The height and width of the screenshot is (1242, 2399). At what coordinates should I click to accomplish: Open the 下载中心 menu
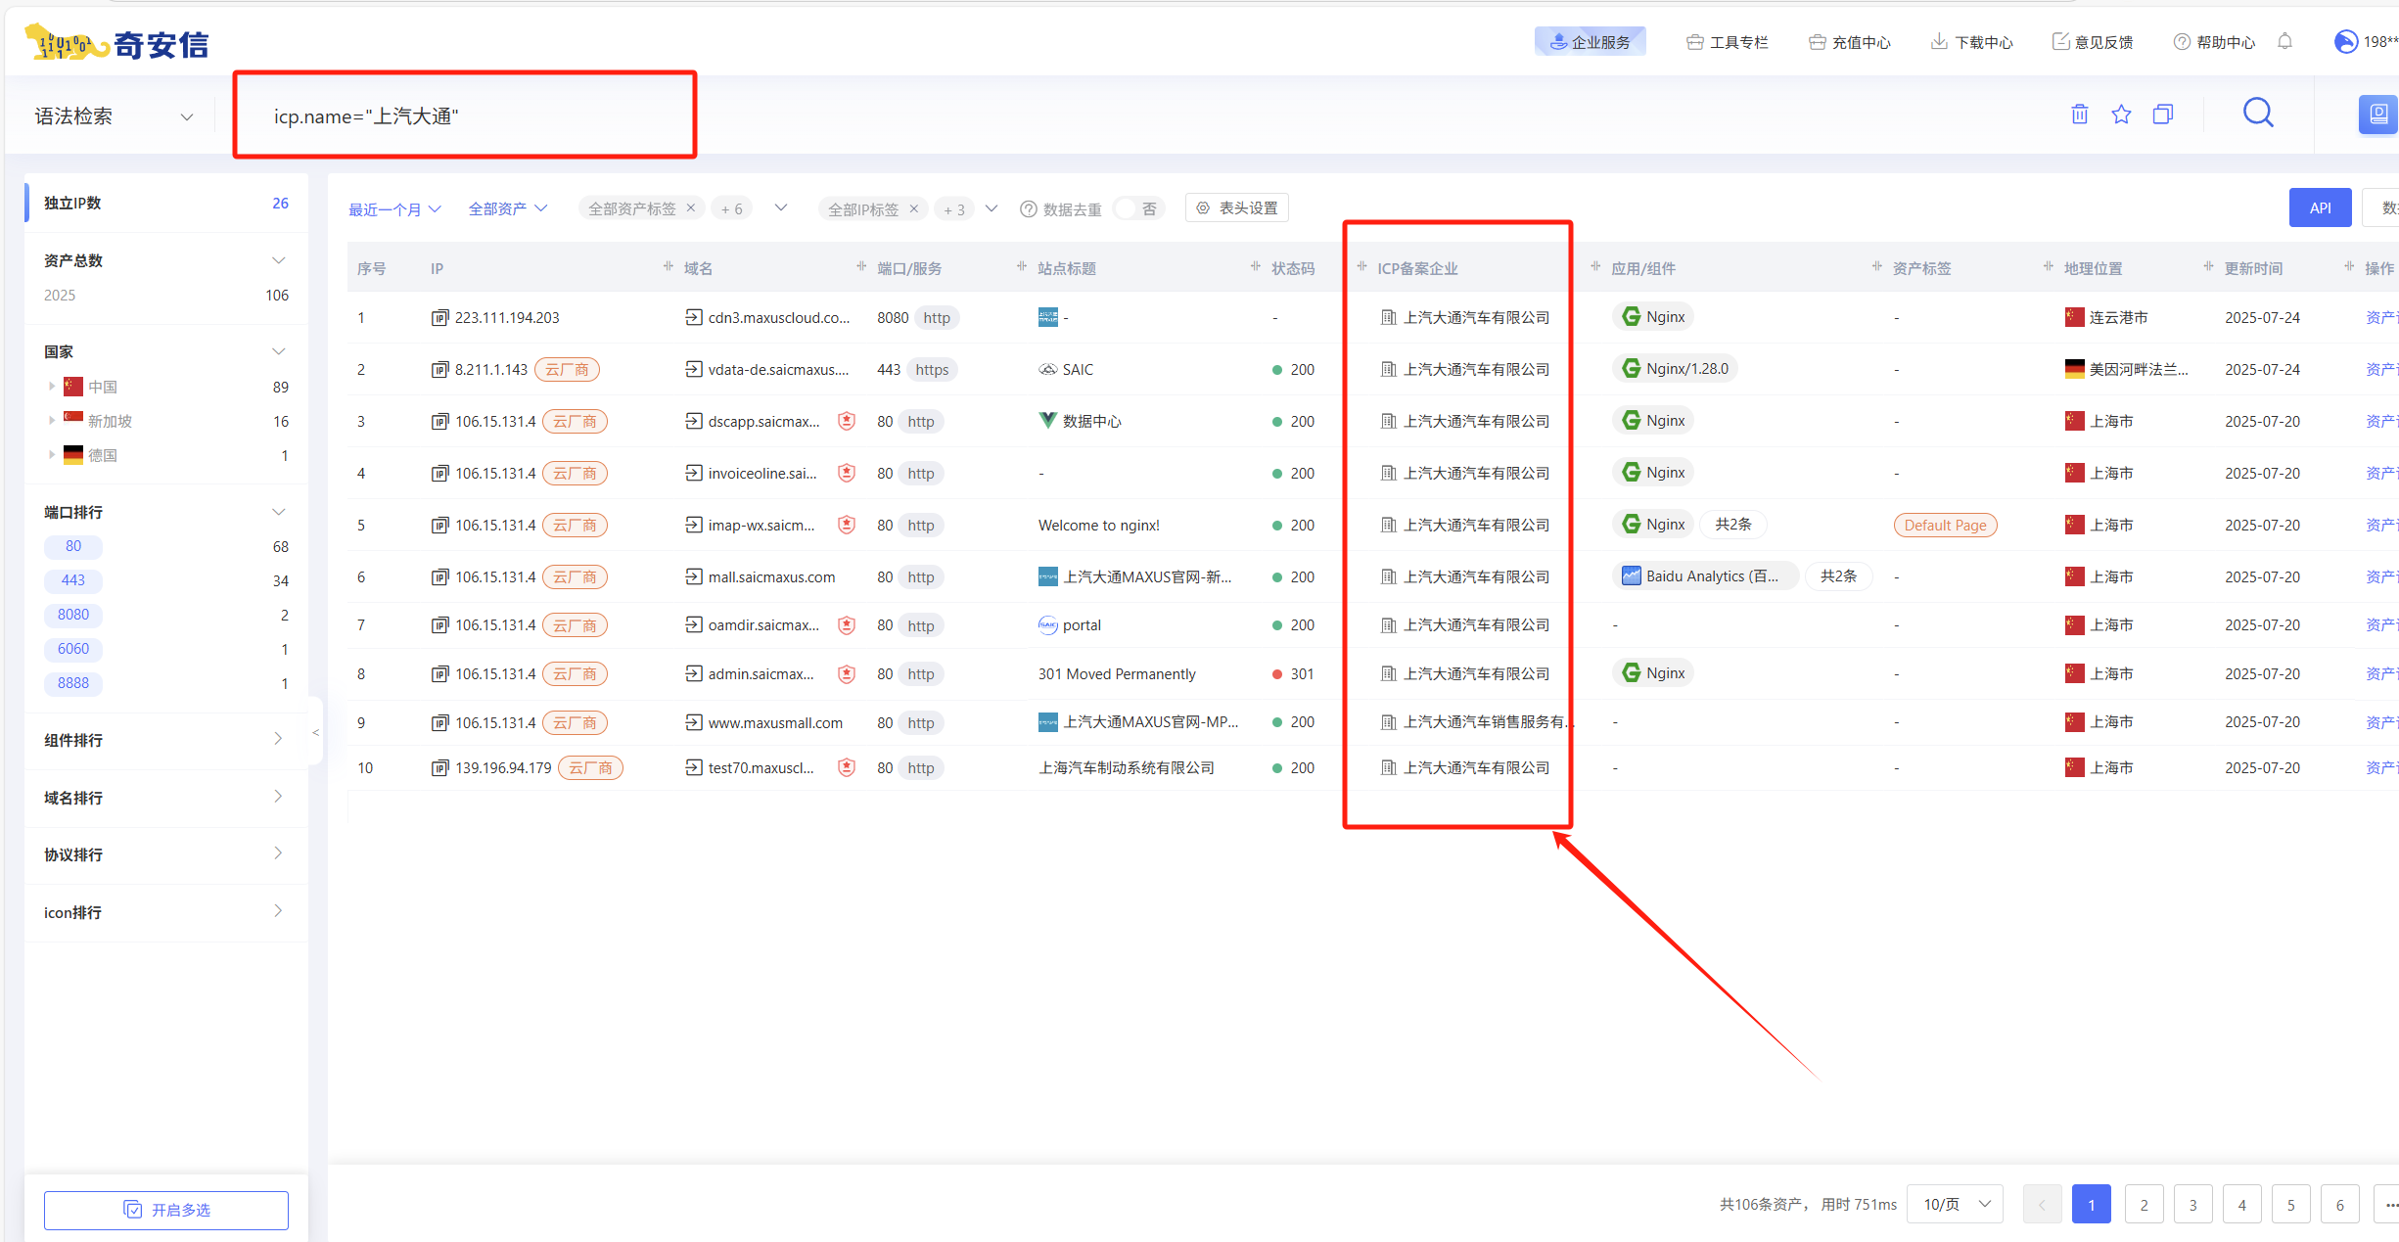pos(1972,41)
